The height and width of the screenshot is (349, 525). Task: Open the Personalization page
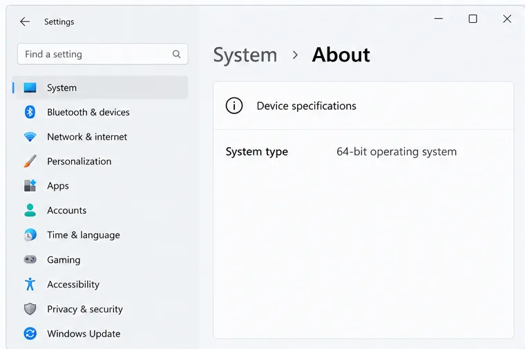point(79,162)
